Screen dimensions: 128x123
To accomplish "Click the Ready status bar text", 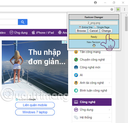I will click(94, 37).
